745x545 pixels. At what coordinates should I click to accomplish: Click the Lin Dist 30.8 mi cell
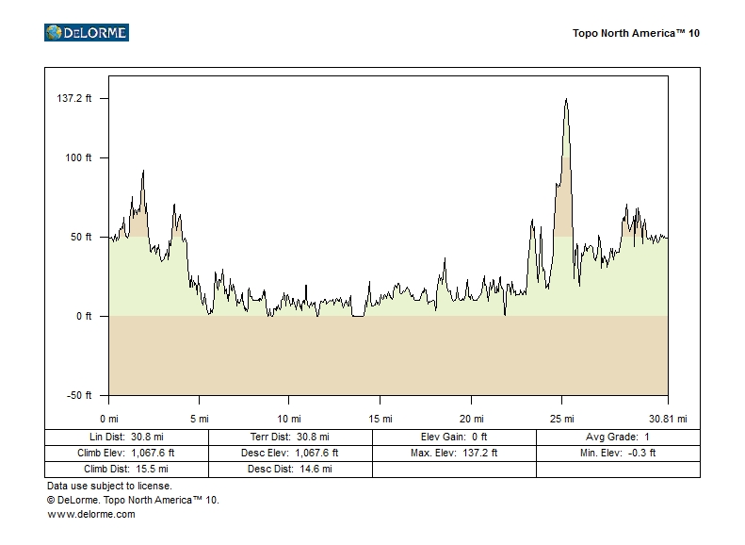[126, 438]
